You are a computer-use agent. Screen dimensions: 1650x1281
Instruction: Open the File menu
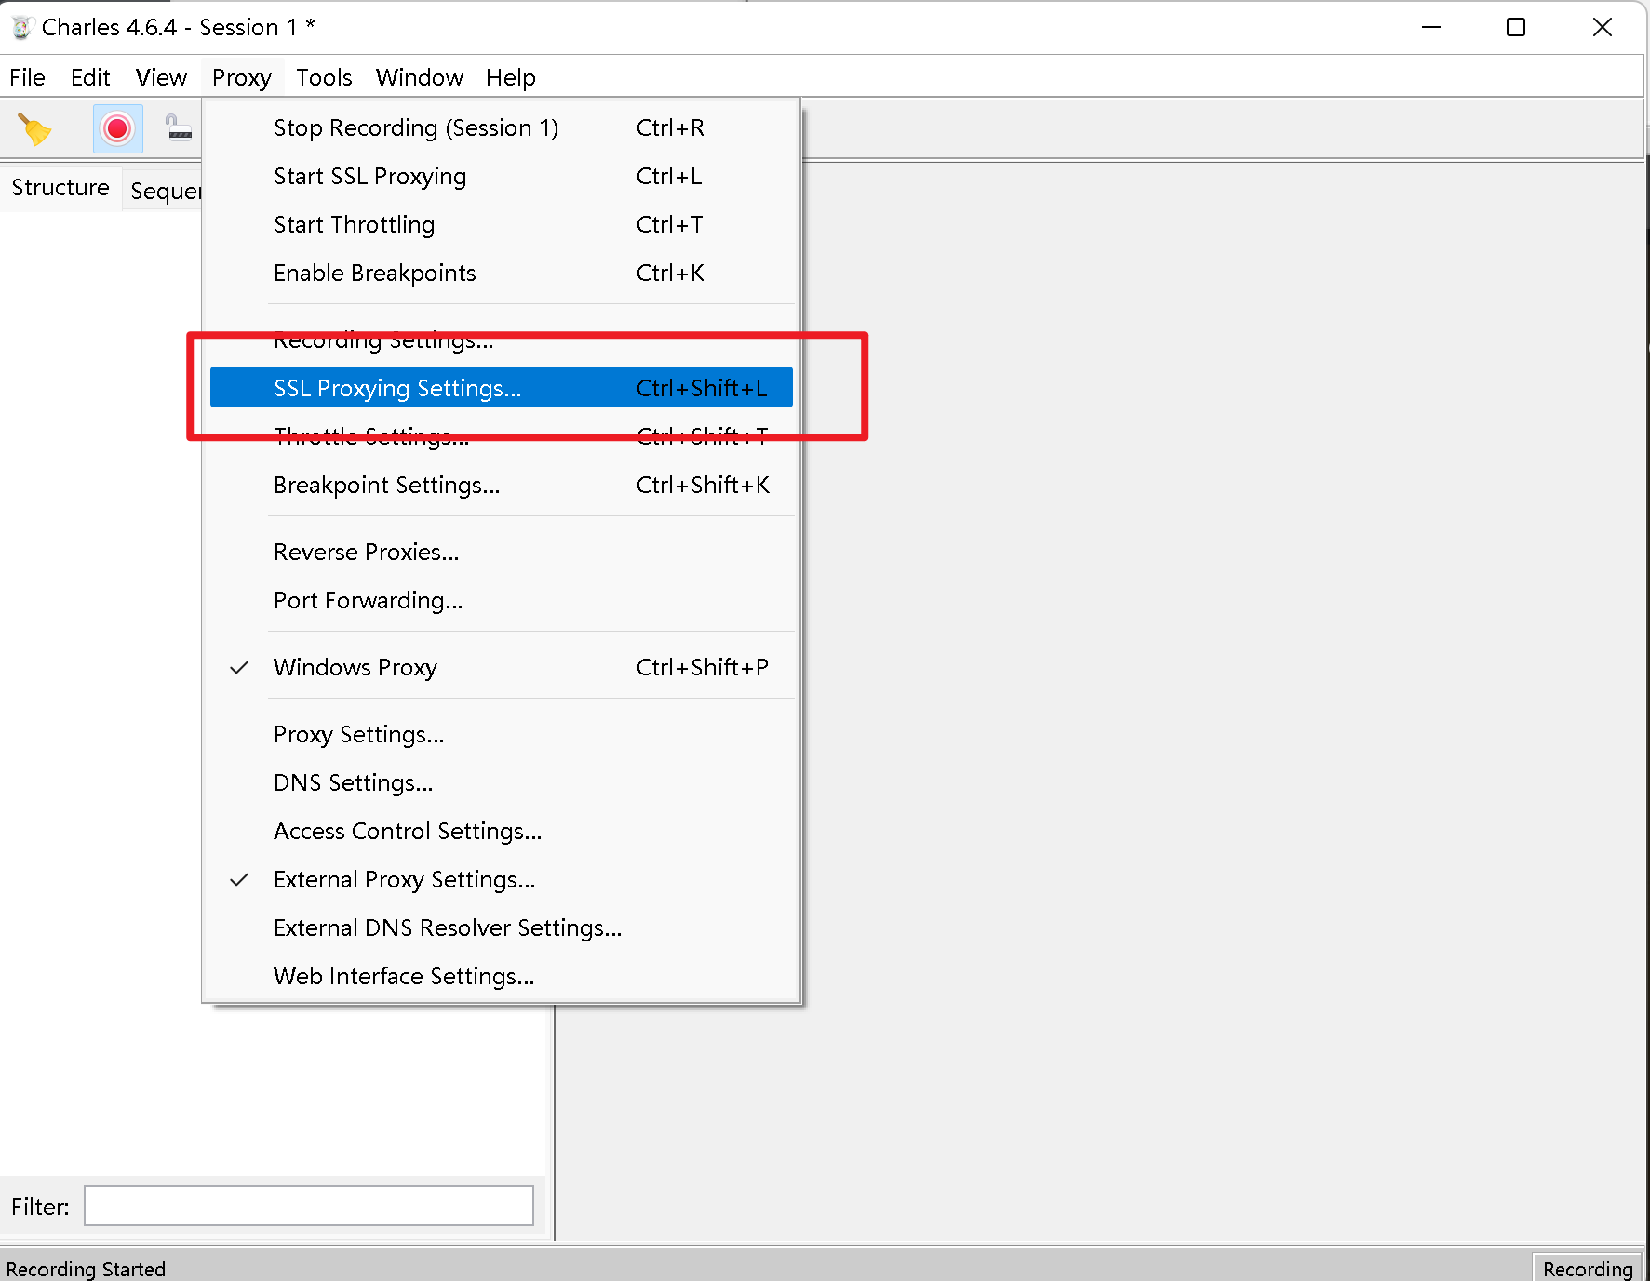(x=27, y=77)
